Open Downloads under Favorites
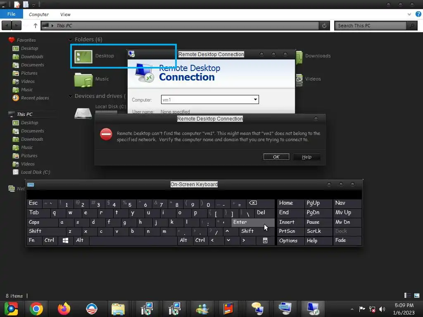The image size is (423, 317). tap(32, 57)
